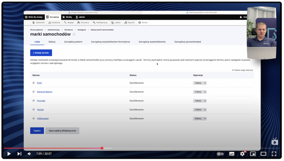Click Edytuj button for Hyundai
Screen dimensions: 284x161
point(198,100)
